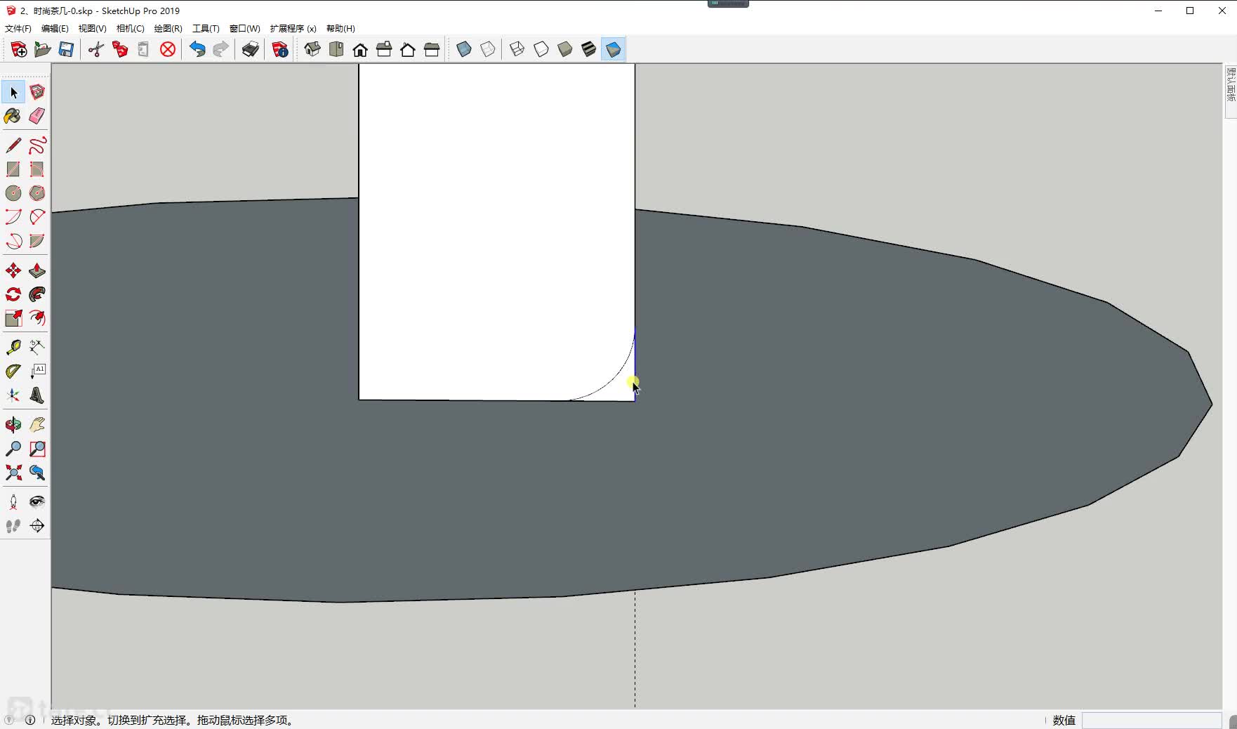Click the status bar info icon
This screenshot has height=729, width=1237.
(30, 720)
